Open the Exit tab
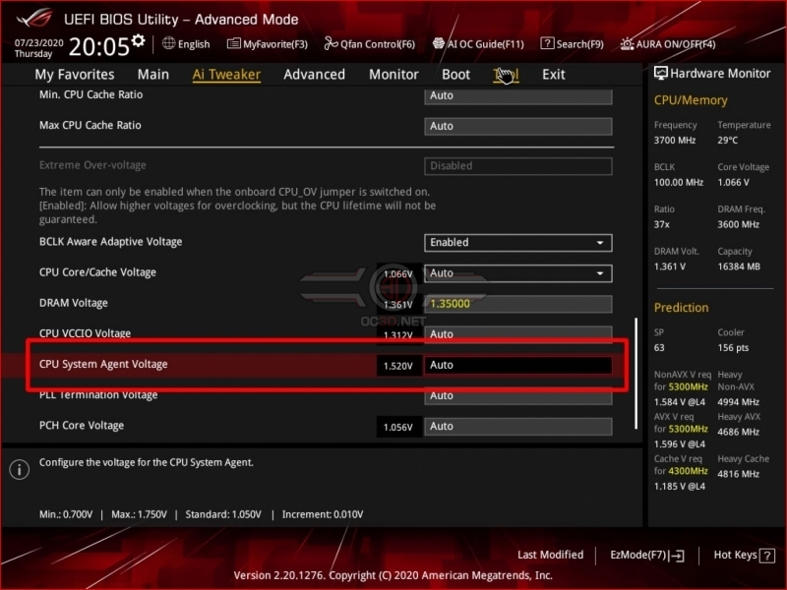 click(554, 75)
